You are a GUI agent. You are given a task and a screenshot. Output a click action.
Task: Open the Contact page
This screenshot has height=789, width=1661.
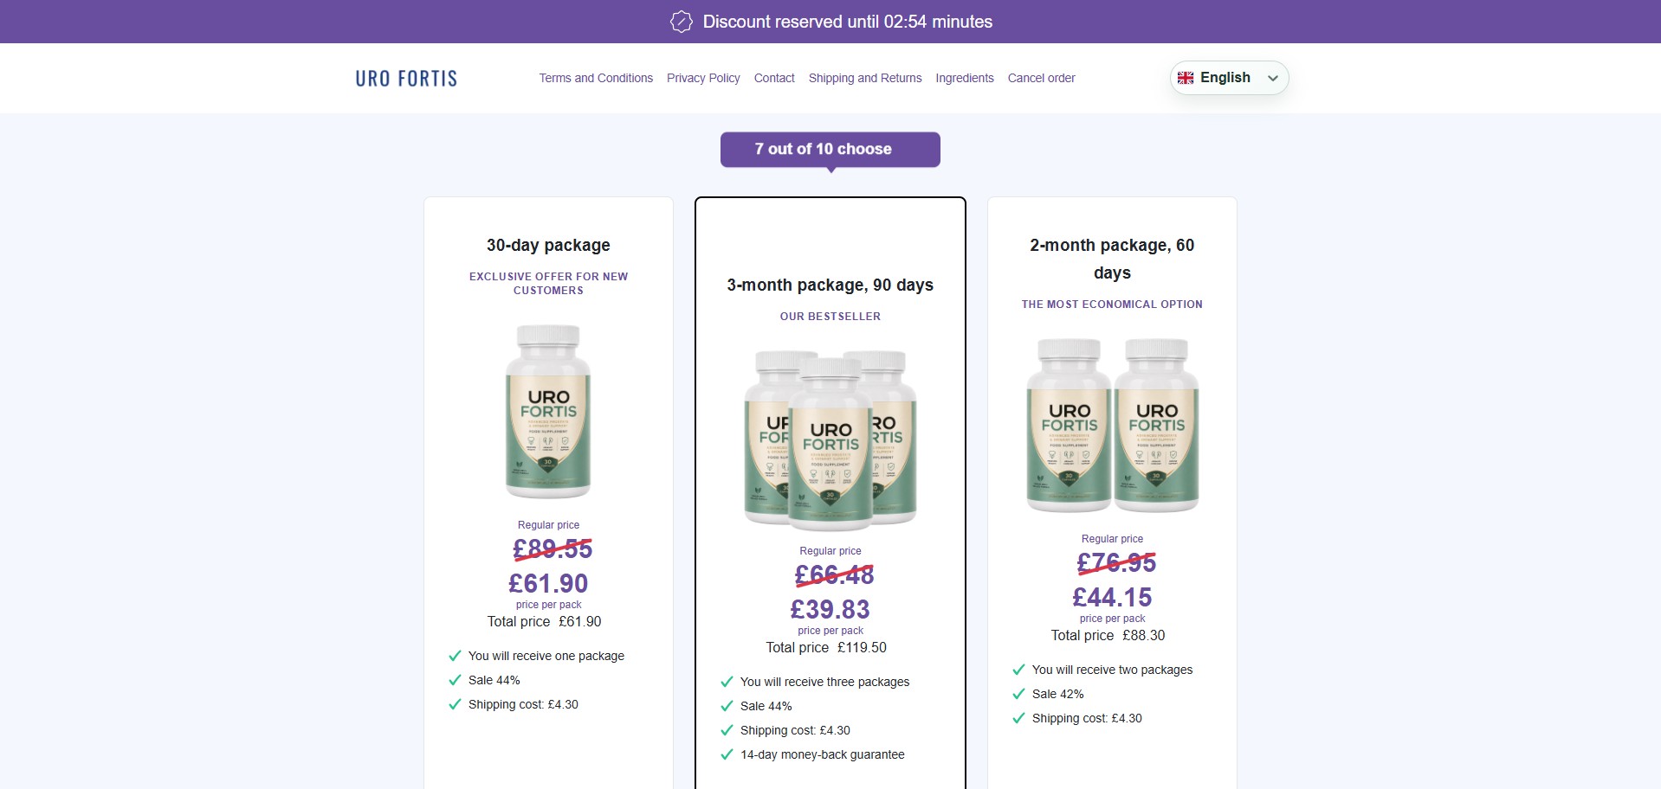pos(774,78)
